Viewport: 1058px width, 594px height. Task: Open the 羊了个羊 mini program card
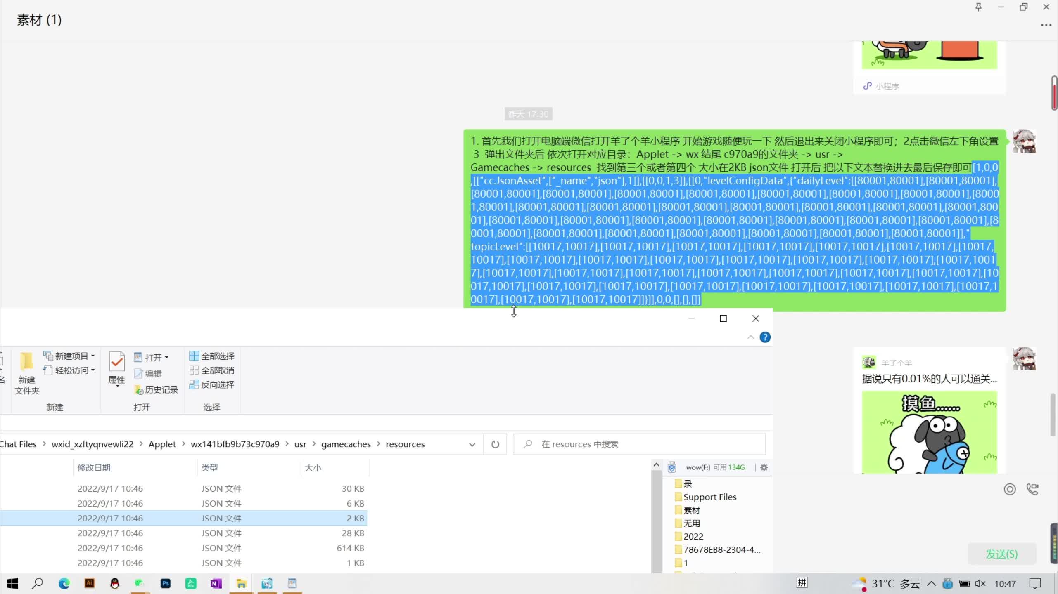[929, 410]
